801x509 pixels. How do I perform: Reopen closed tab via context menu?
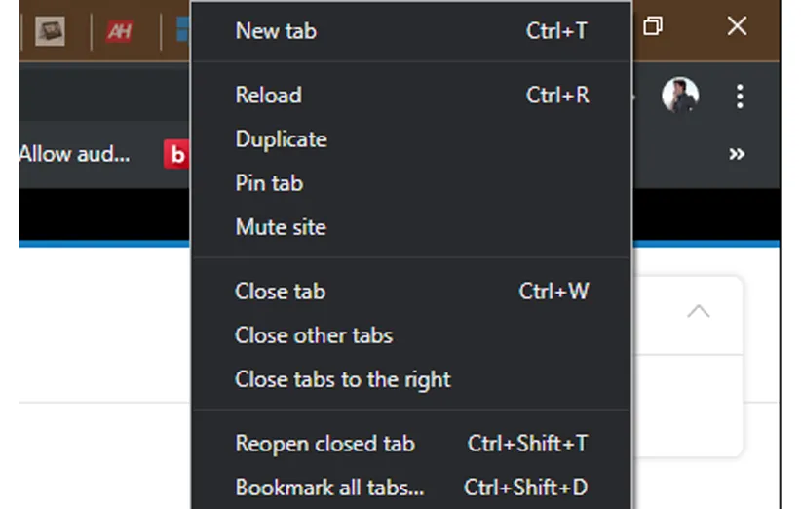[324, 444]
